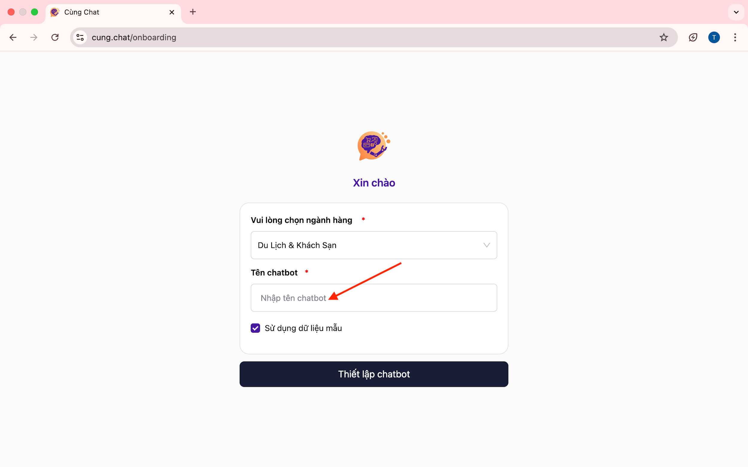Click the dropdown chevron beside Du Lịch & Khách Sạn
748x467 pixels.
tap(486, 245)
